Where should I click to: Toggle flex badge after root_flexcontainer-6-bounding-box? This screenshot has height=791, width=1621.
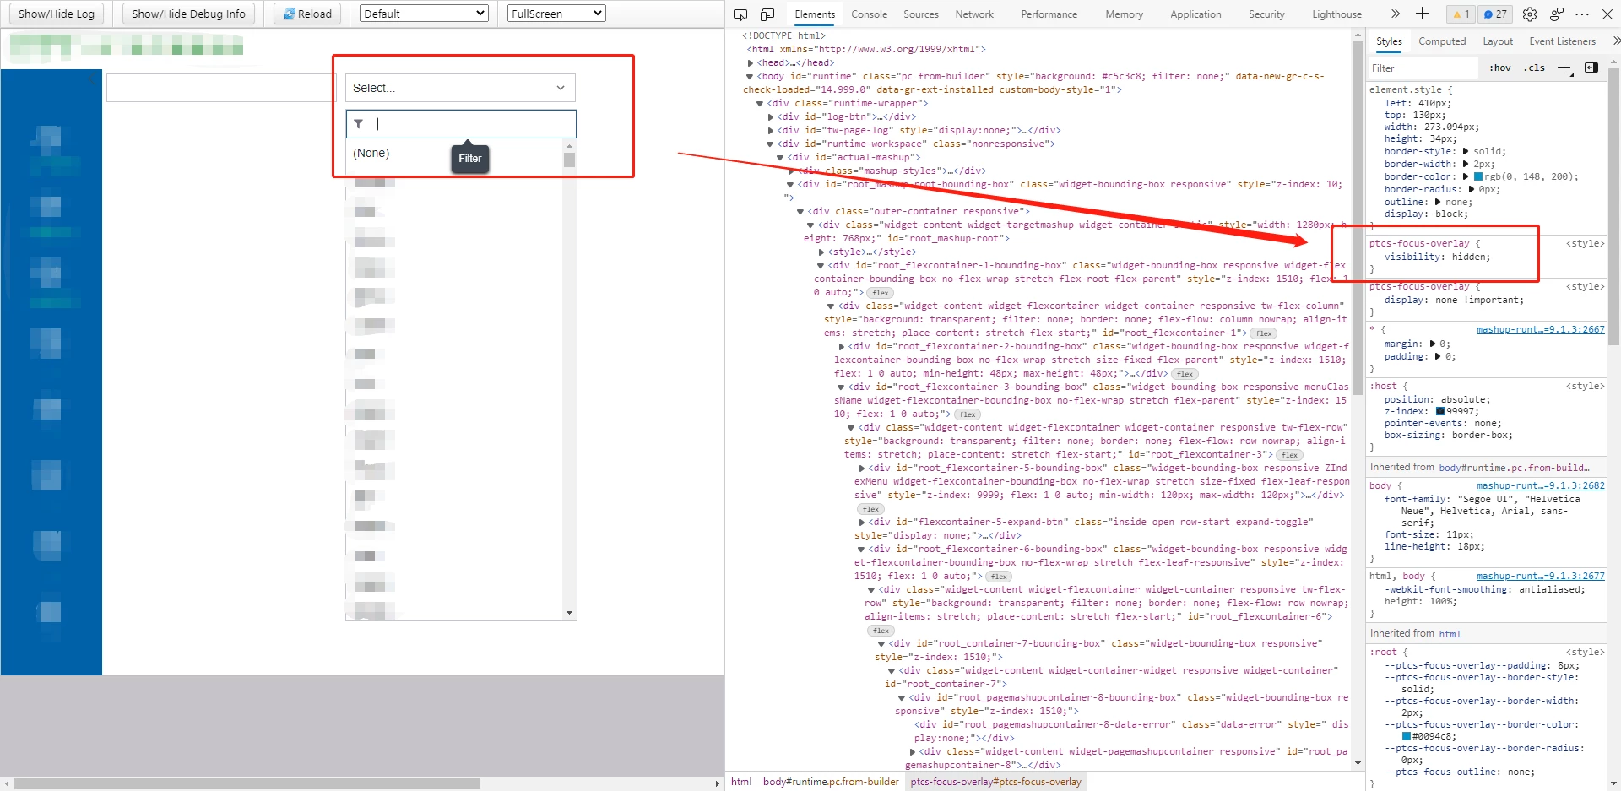pos(999,577)
